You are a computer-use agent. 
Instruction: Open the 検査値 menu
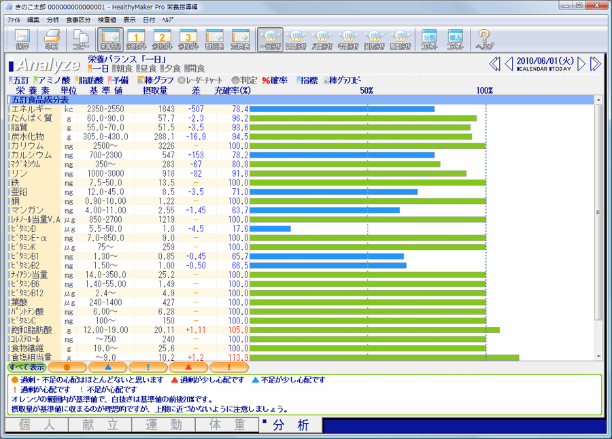coord(107,20)
